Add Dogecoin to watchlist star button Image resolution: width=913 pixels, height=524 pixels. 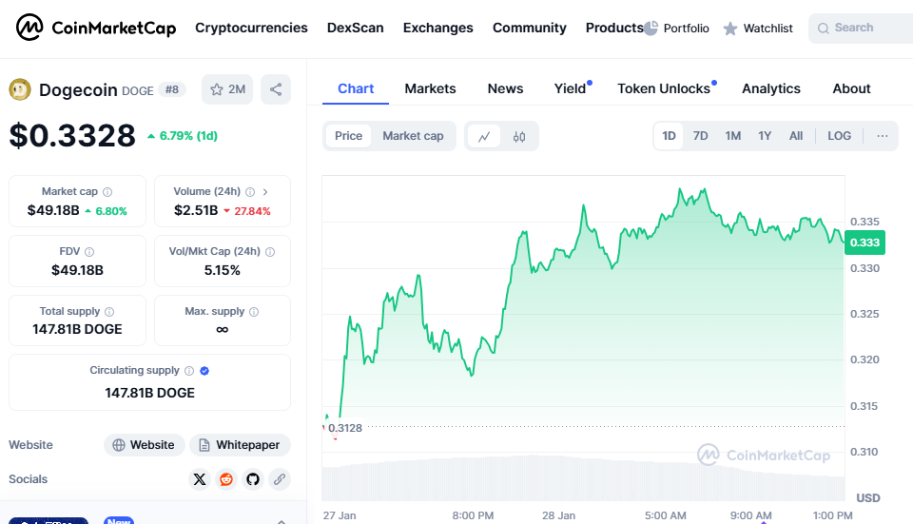227,89
